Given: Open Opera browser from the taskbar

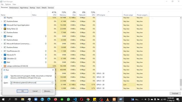Looking at the screenshot, I should 82,99.
